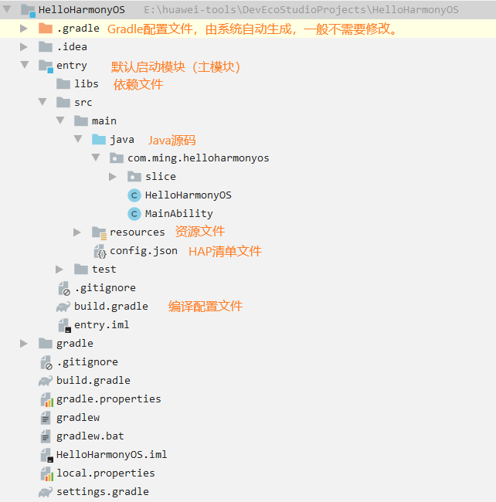
Task: Click the settings.gradle elephant icon
Action: (46, 492)
